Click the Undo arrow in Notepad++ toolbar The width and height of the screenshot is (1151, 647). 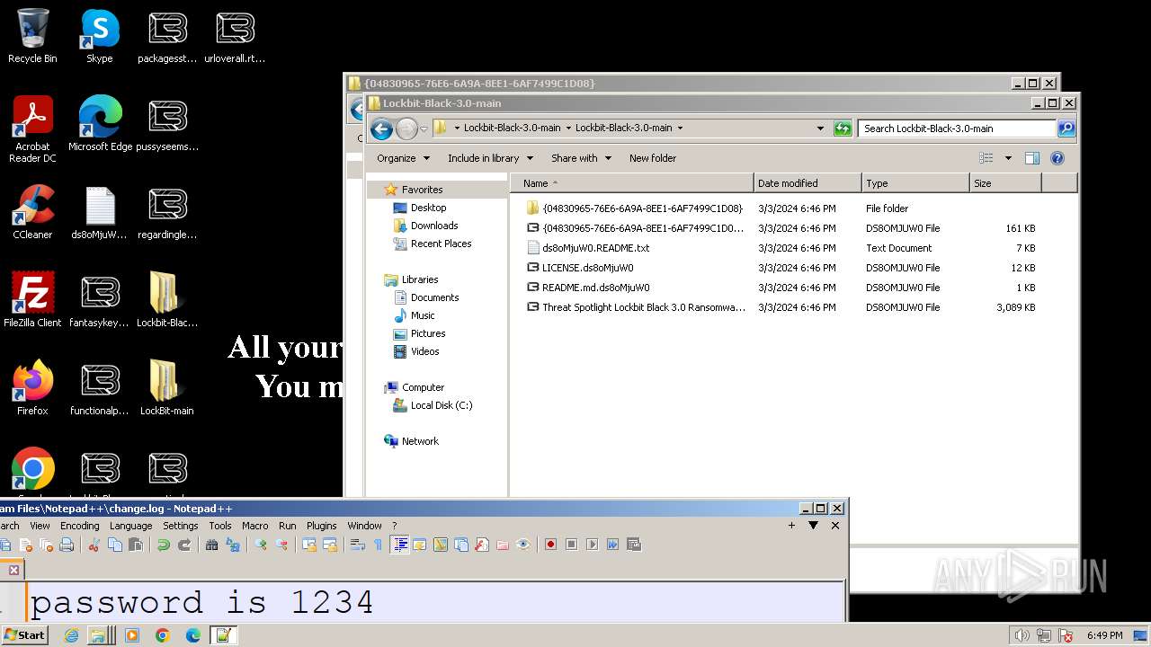[x=164, y=545]
